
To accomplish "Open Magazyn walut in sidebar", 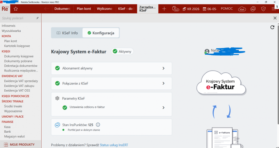I will coord(15,137).
